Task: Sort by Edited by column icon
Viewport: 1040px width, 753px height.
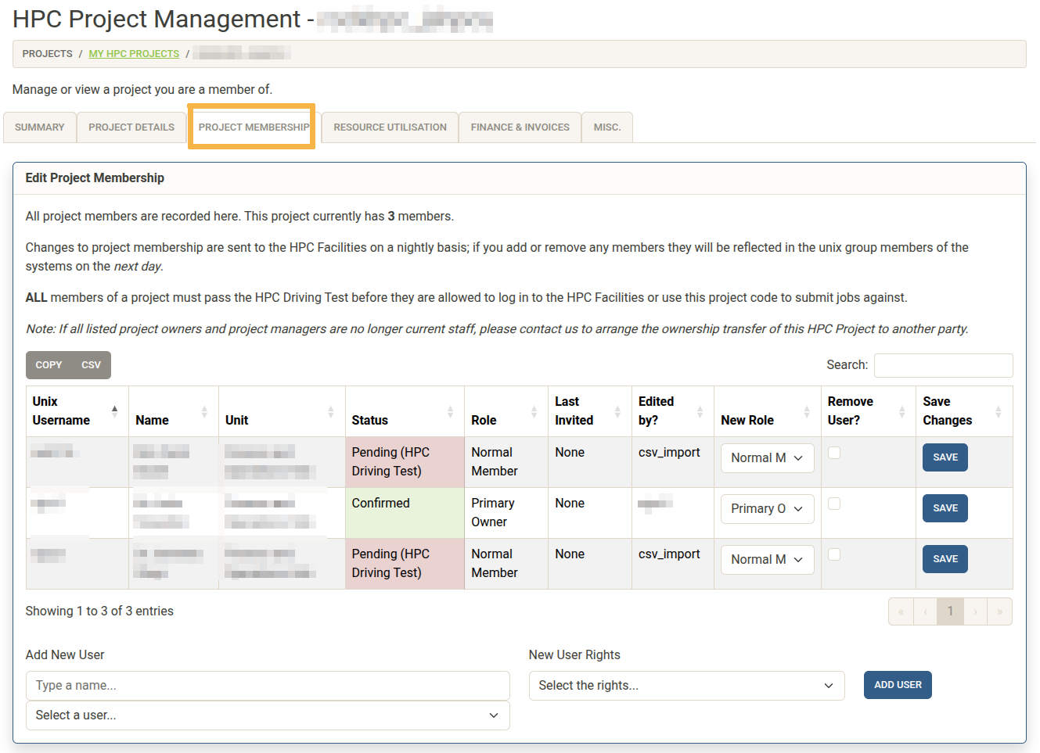Action: 700,411
